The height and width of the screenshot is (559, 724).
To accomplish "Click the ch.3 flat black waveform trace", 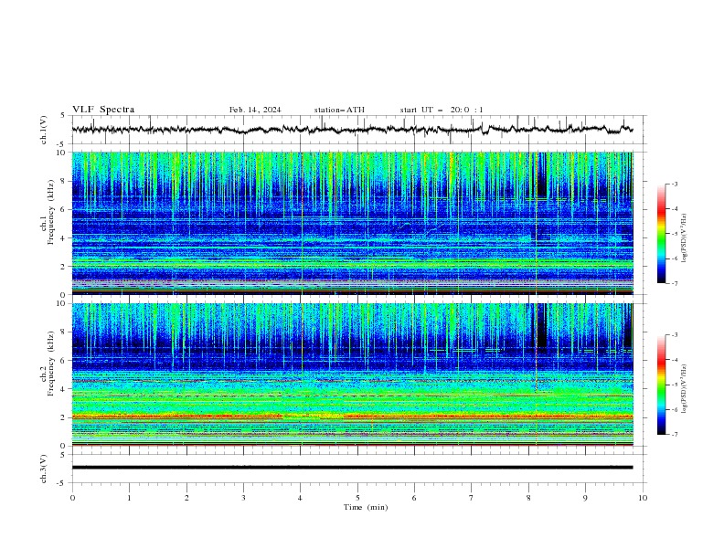I will click(x=352, y=468).
